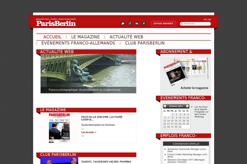Select October 1 in the calendar

[x=172, y=114]
